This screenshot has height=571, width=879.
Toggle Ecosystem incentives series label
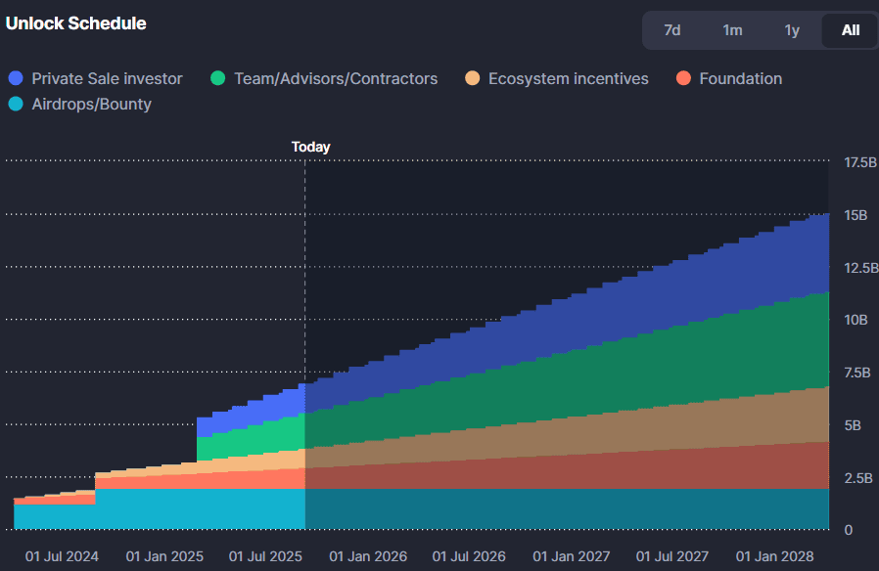pyautogui.click(x=568, y=78)
